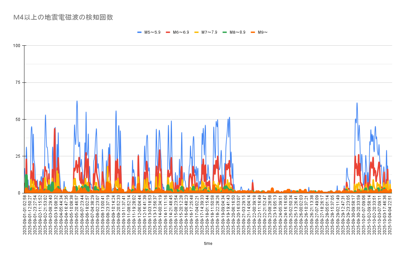Click the 0 label on the y-axis
The width and height of the screenshot is (405, 259).
coord(20,193)
